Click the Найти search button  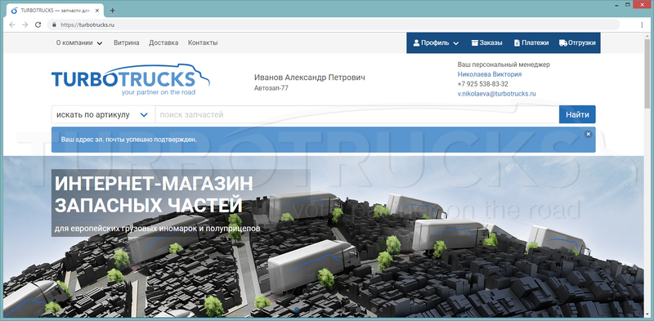coord(577,114)
